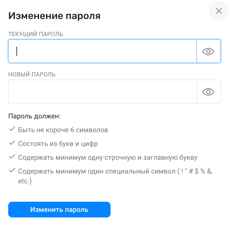Click the строчную и заглавную букву requirement
Image resolution: width=231 pixels, height=225 pixels.
click(x=108, y=157)
